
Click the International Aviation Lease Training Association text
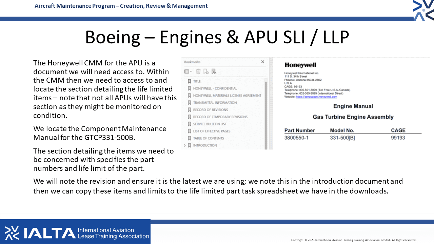113,233
